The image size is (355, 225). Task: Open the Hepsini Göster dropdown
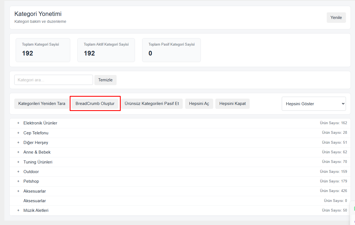[x=314, y=104]
